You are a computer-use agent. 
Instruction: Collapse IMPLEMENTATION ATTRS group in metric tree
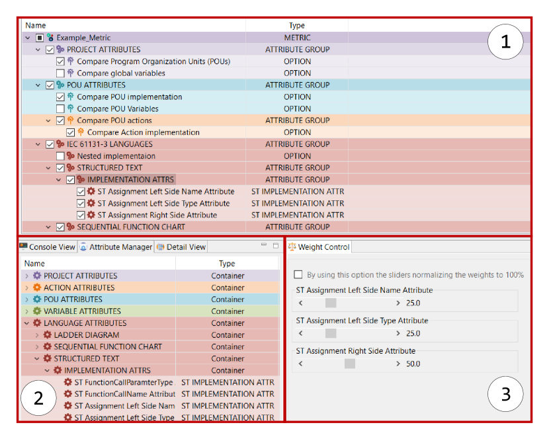click(58, 180)
